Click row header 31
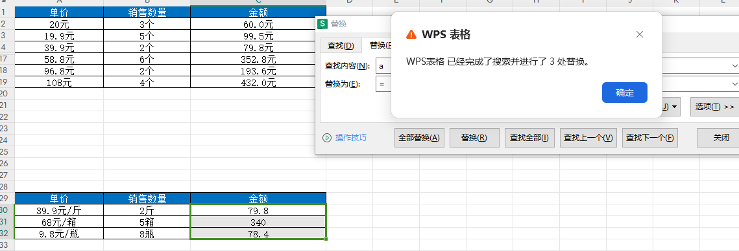739x251 pixels. click(6, 222)
